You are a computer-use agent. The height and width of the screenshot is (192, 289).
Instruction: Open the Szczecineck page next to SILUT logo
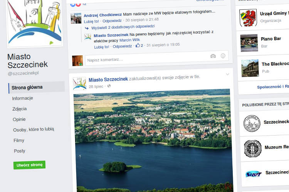tap(277, 172)
